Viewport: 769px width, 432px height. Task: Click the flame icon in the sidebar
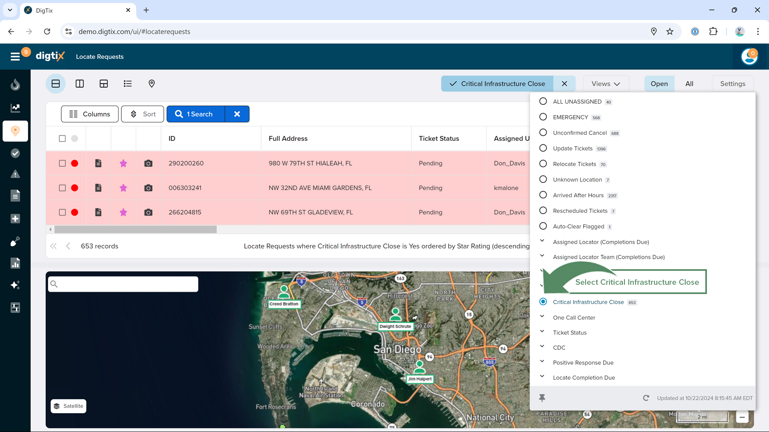15,84
